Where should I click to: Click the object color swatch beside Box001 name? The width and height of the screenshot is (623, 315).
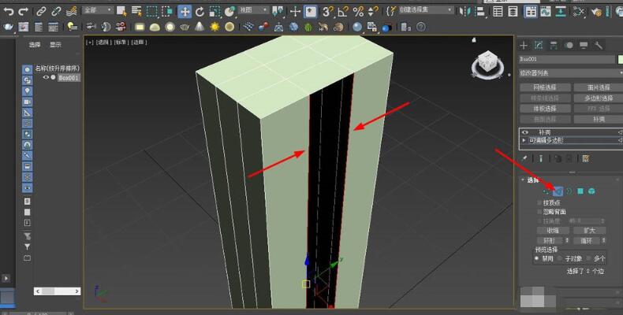click(x=620, y=59)
